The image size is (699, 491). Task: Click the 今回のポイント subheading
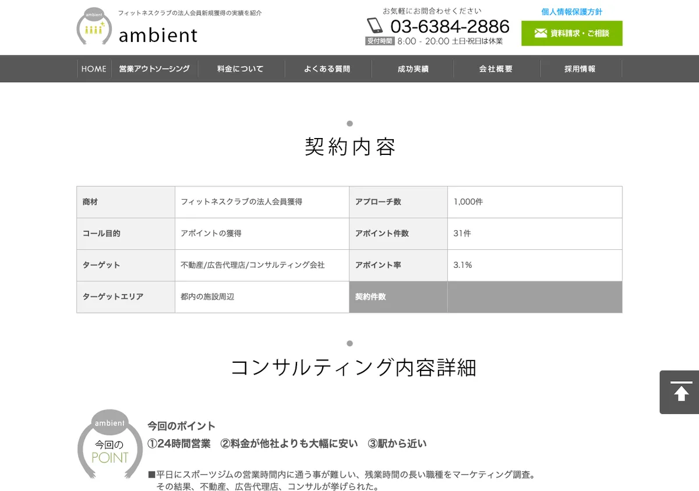click(x=181, y=426)
